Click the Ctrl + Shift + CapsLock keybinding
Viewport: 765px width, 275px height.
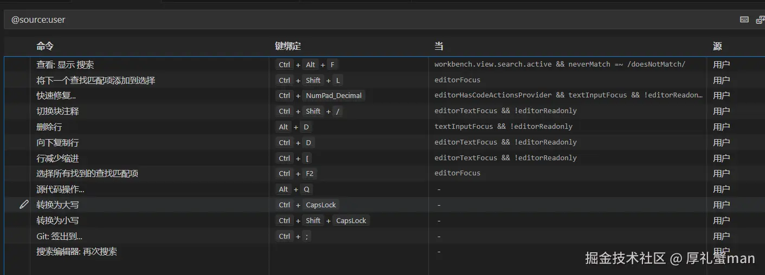point(322,221)
